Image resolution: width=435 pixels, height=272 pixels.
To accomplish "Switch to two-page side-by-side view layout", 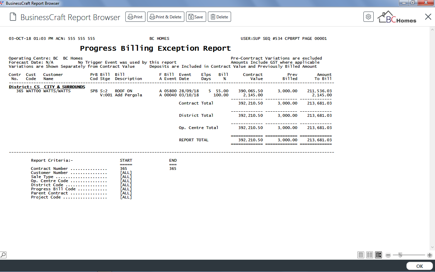I will point(370,255).
